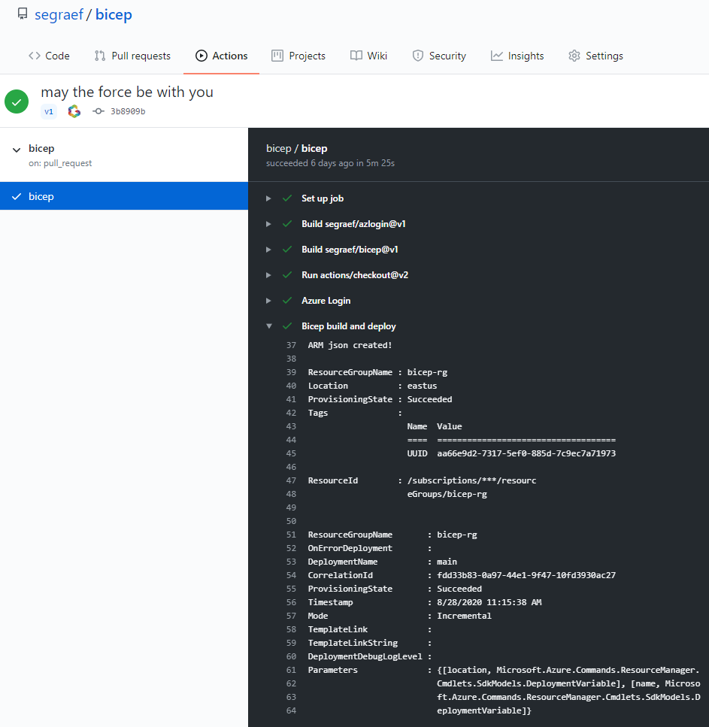Open the bicep repository link
This screenshot has width=709, height=727.
tap(114, 14)
